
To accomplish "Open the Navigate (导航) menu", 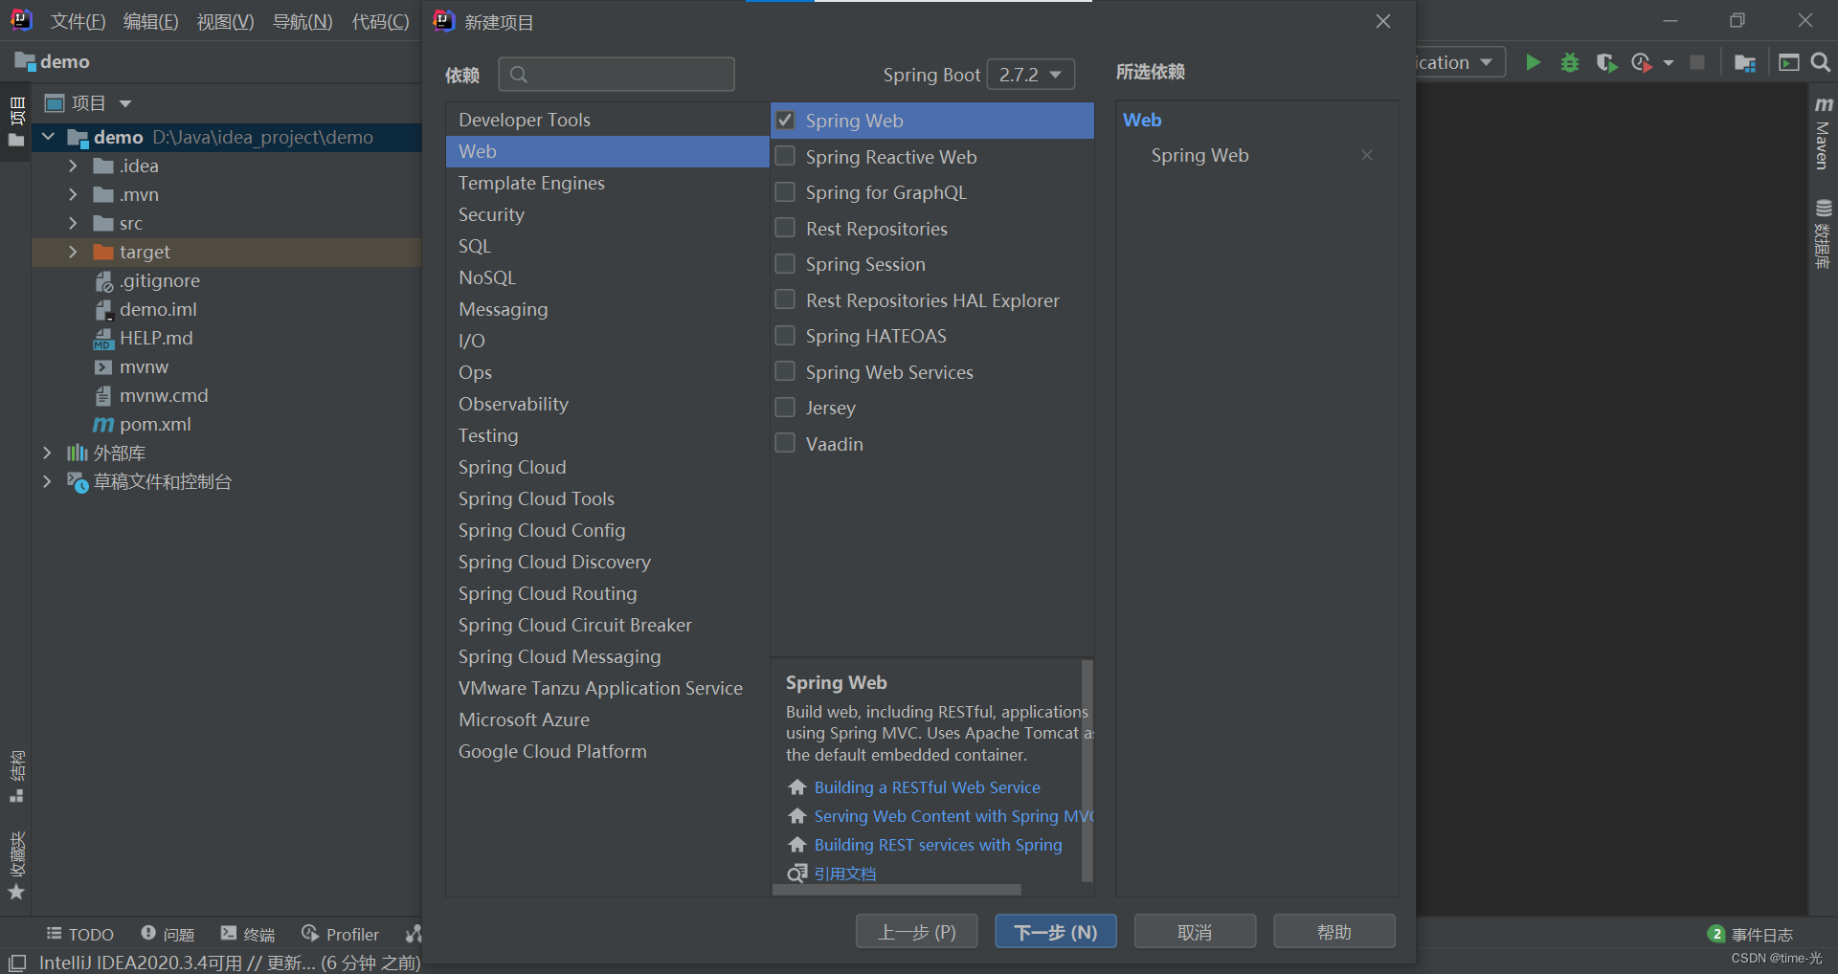I will pyautogui.click(x=303, y=21).
